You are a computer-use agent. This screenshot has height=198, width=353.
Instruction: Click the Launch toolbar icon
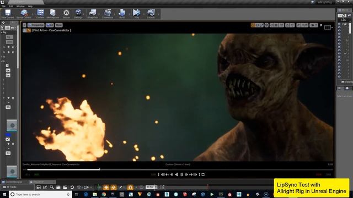tap(151, 13)
